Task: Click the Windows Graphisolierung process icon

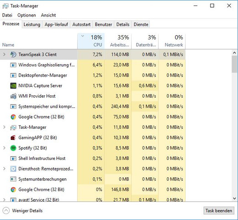Action: [x=13, y=65]
